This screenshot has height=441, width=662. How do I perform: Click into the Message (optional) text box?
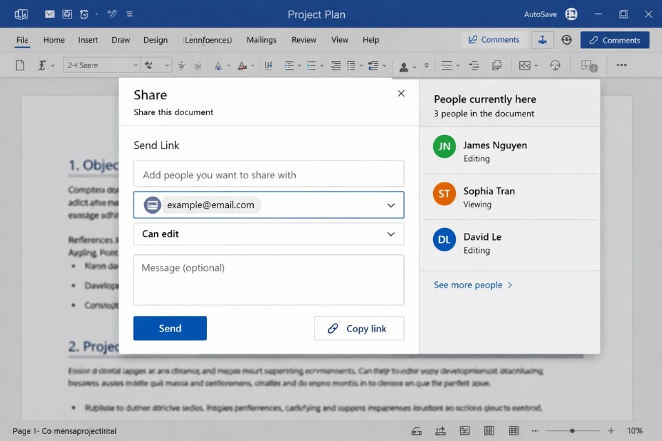coord(268,280)
